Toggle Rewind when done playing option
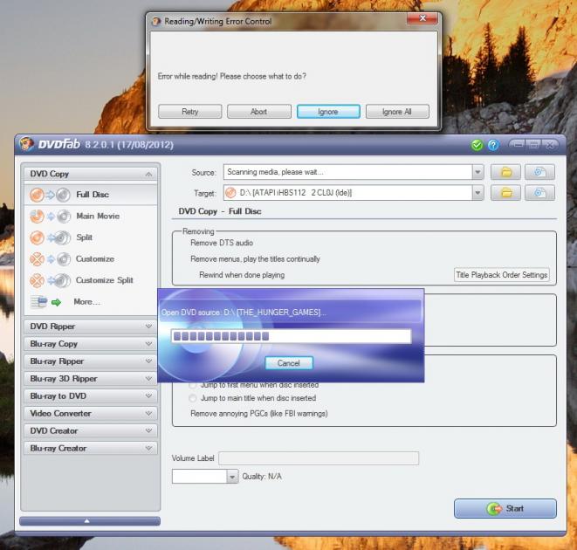This screenshot has height=550, width=577. [x=242, y=275]
